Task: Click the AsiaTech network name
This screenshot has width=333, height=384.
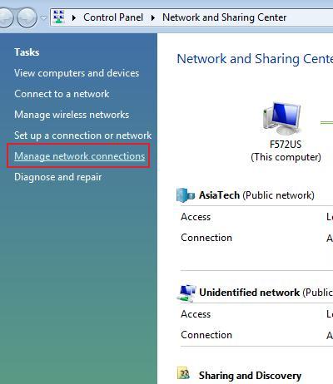Action: point(219,195)
